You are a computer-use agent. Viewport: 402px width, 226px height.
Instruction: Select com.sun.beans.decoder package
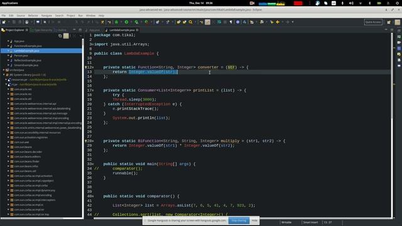(x=28, y=152)
